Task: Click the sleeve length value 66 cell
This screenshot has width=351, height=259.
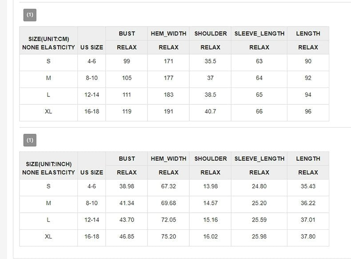Action: click(x=259, y=112)
